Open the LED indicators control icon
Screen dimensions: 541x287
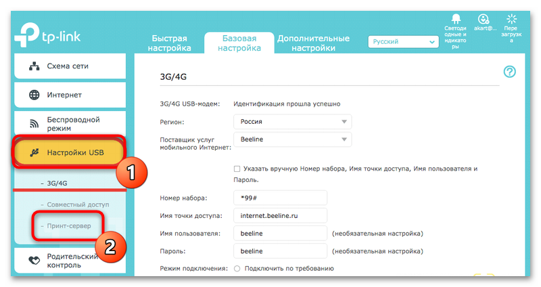[456, 18]
